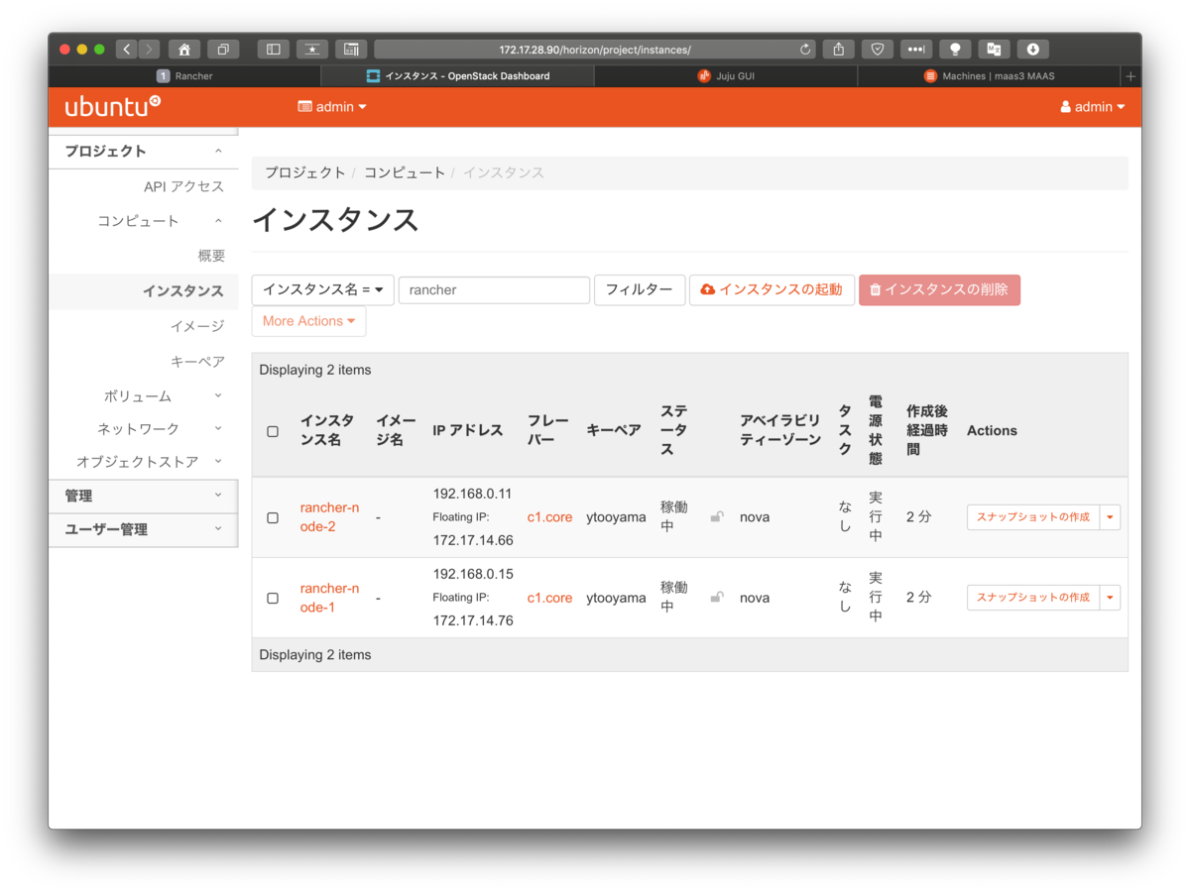
Task: Show tab overview icon next to home
Action: click(x=223, y=49)
